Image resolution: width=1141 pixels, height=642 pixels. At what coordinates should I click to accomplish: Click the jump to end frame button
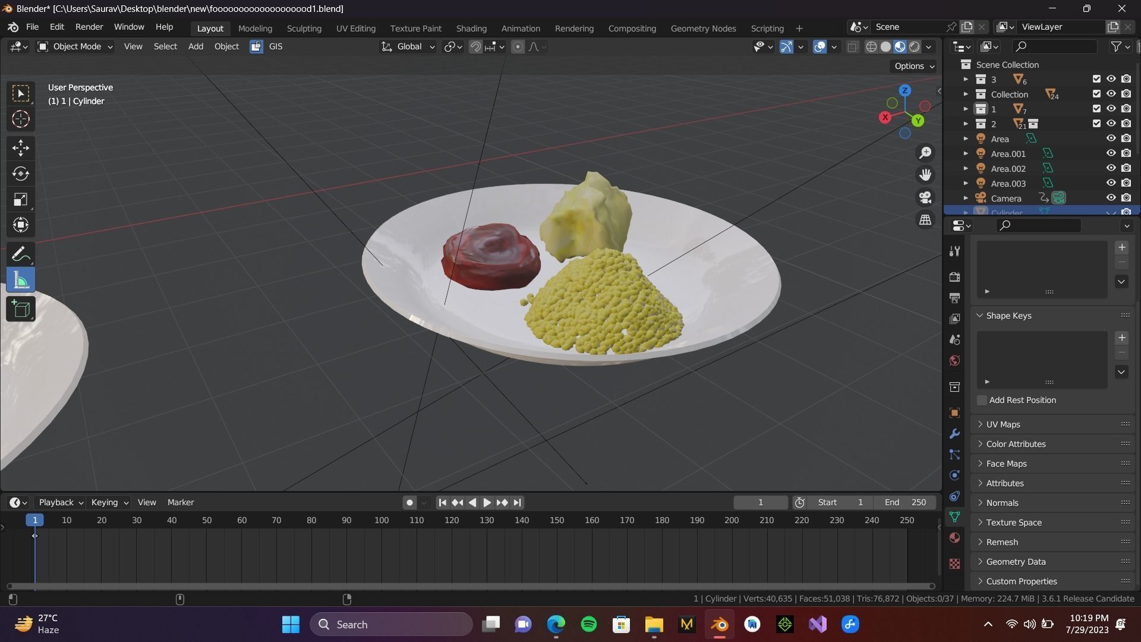tap(518, 502)
